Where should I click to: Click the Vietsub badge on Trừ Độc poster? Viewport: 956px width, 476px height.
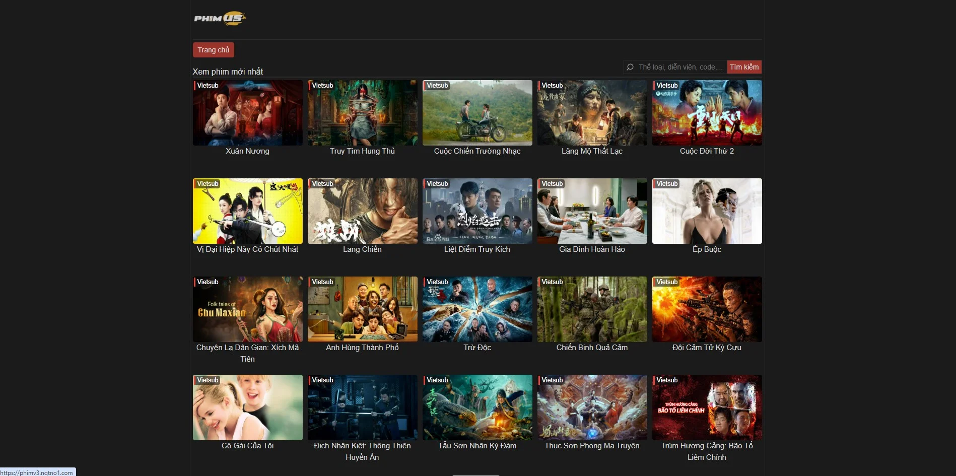437,282
